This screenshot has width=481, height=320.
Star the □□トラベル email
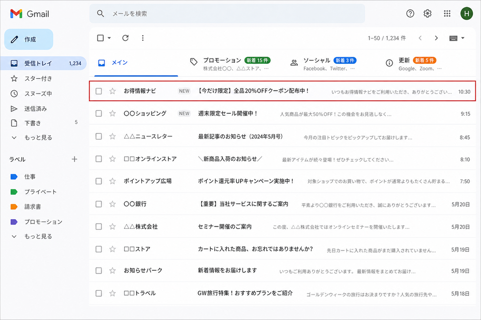point(113,293)
